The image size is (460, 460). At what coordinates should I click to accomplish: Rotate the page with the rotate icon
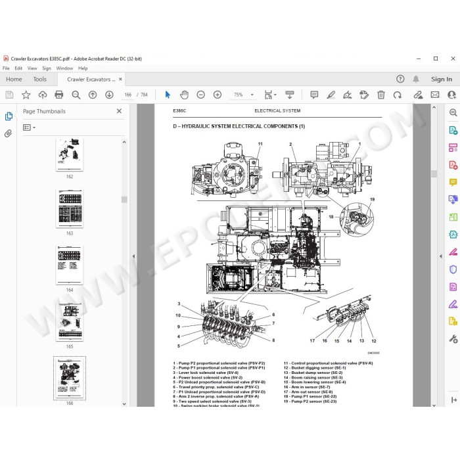point(398,95)
